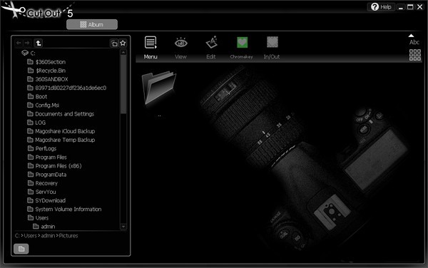Image resolution: width=428 pixels, height=268 pixels.
Task: Switch to the Album tab
Action: 92,24
